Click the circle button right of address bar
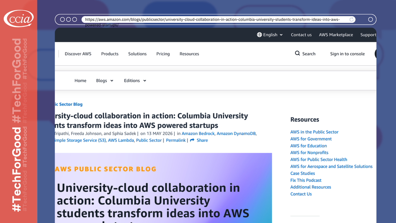 click(370, 19)
